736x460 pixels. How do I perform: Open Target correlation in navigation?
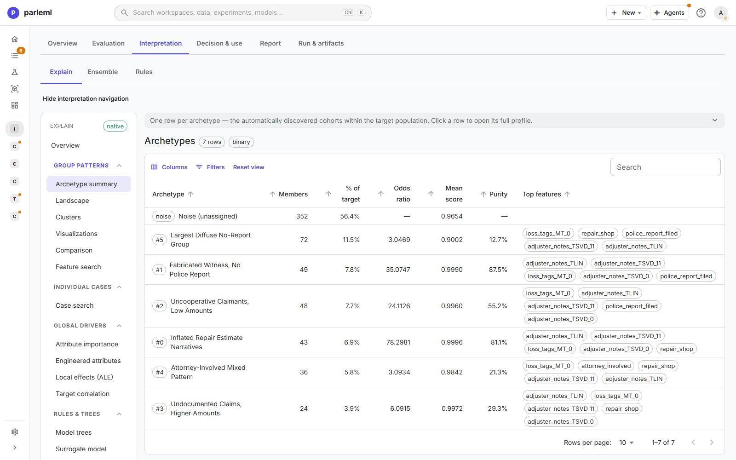pyautogui.click(x=89, y=394)
